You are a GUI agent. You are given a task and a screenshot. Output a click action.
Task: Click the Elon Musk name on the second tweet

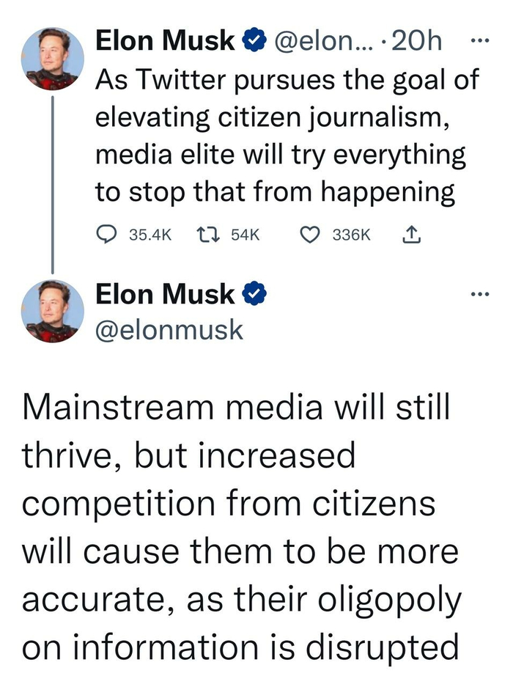[x=165, y=295]
